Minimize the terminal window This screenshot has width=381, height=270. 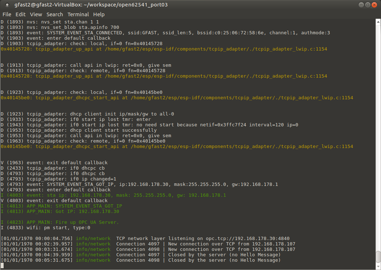point(361,5)
